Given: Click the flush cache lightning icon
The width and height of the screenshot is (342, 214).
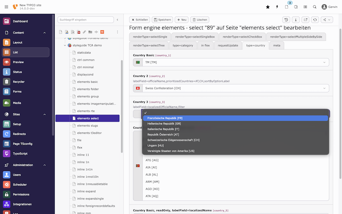Looking at the screenshot, I should click(277, 7).
